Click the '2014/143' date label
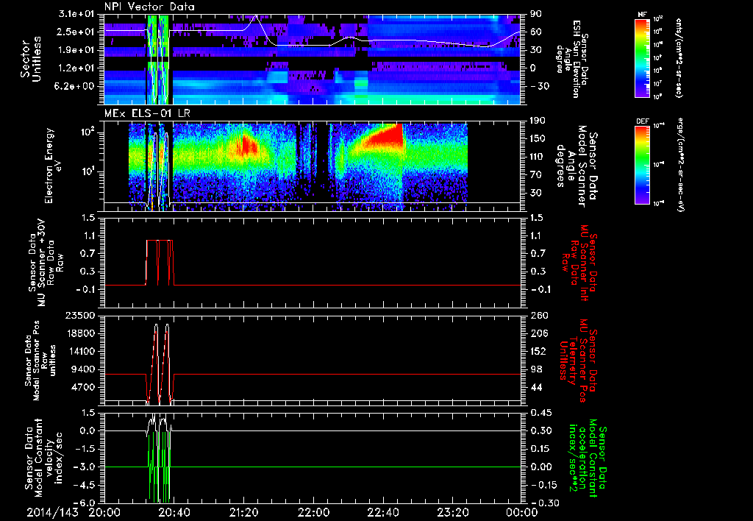Viewport: 753px width, 521px height. pyautogui.click(x=52, y=512)
